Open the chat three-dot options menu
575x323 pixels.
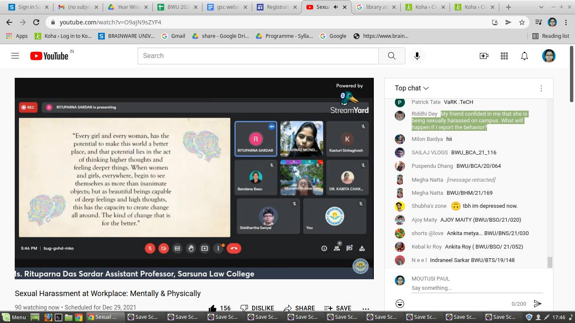click(541, 88)
